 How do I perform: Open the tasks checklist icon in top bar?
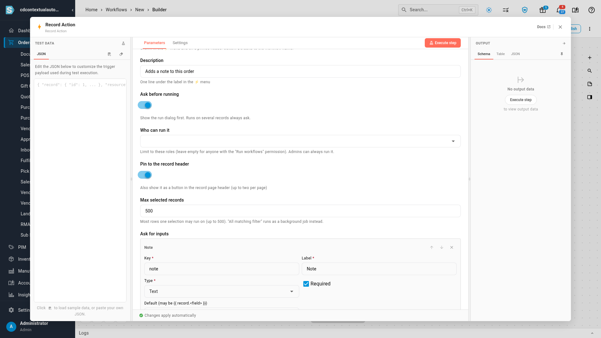point(506,10)
